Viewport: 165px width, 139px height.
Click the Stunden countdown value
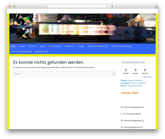pyautogui.click(x=126, y=70)
